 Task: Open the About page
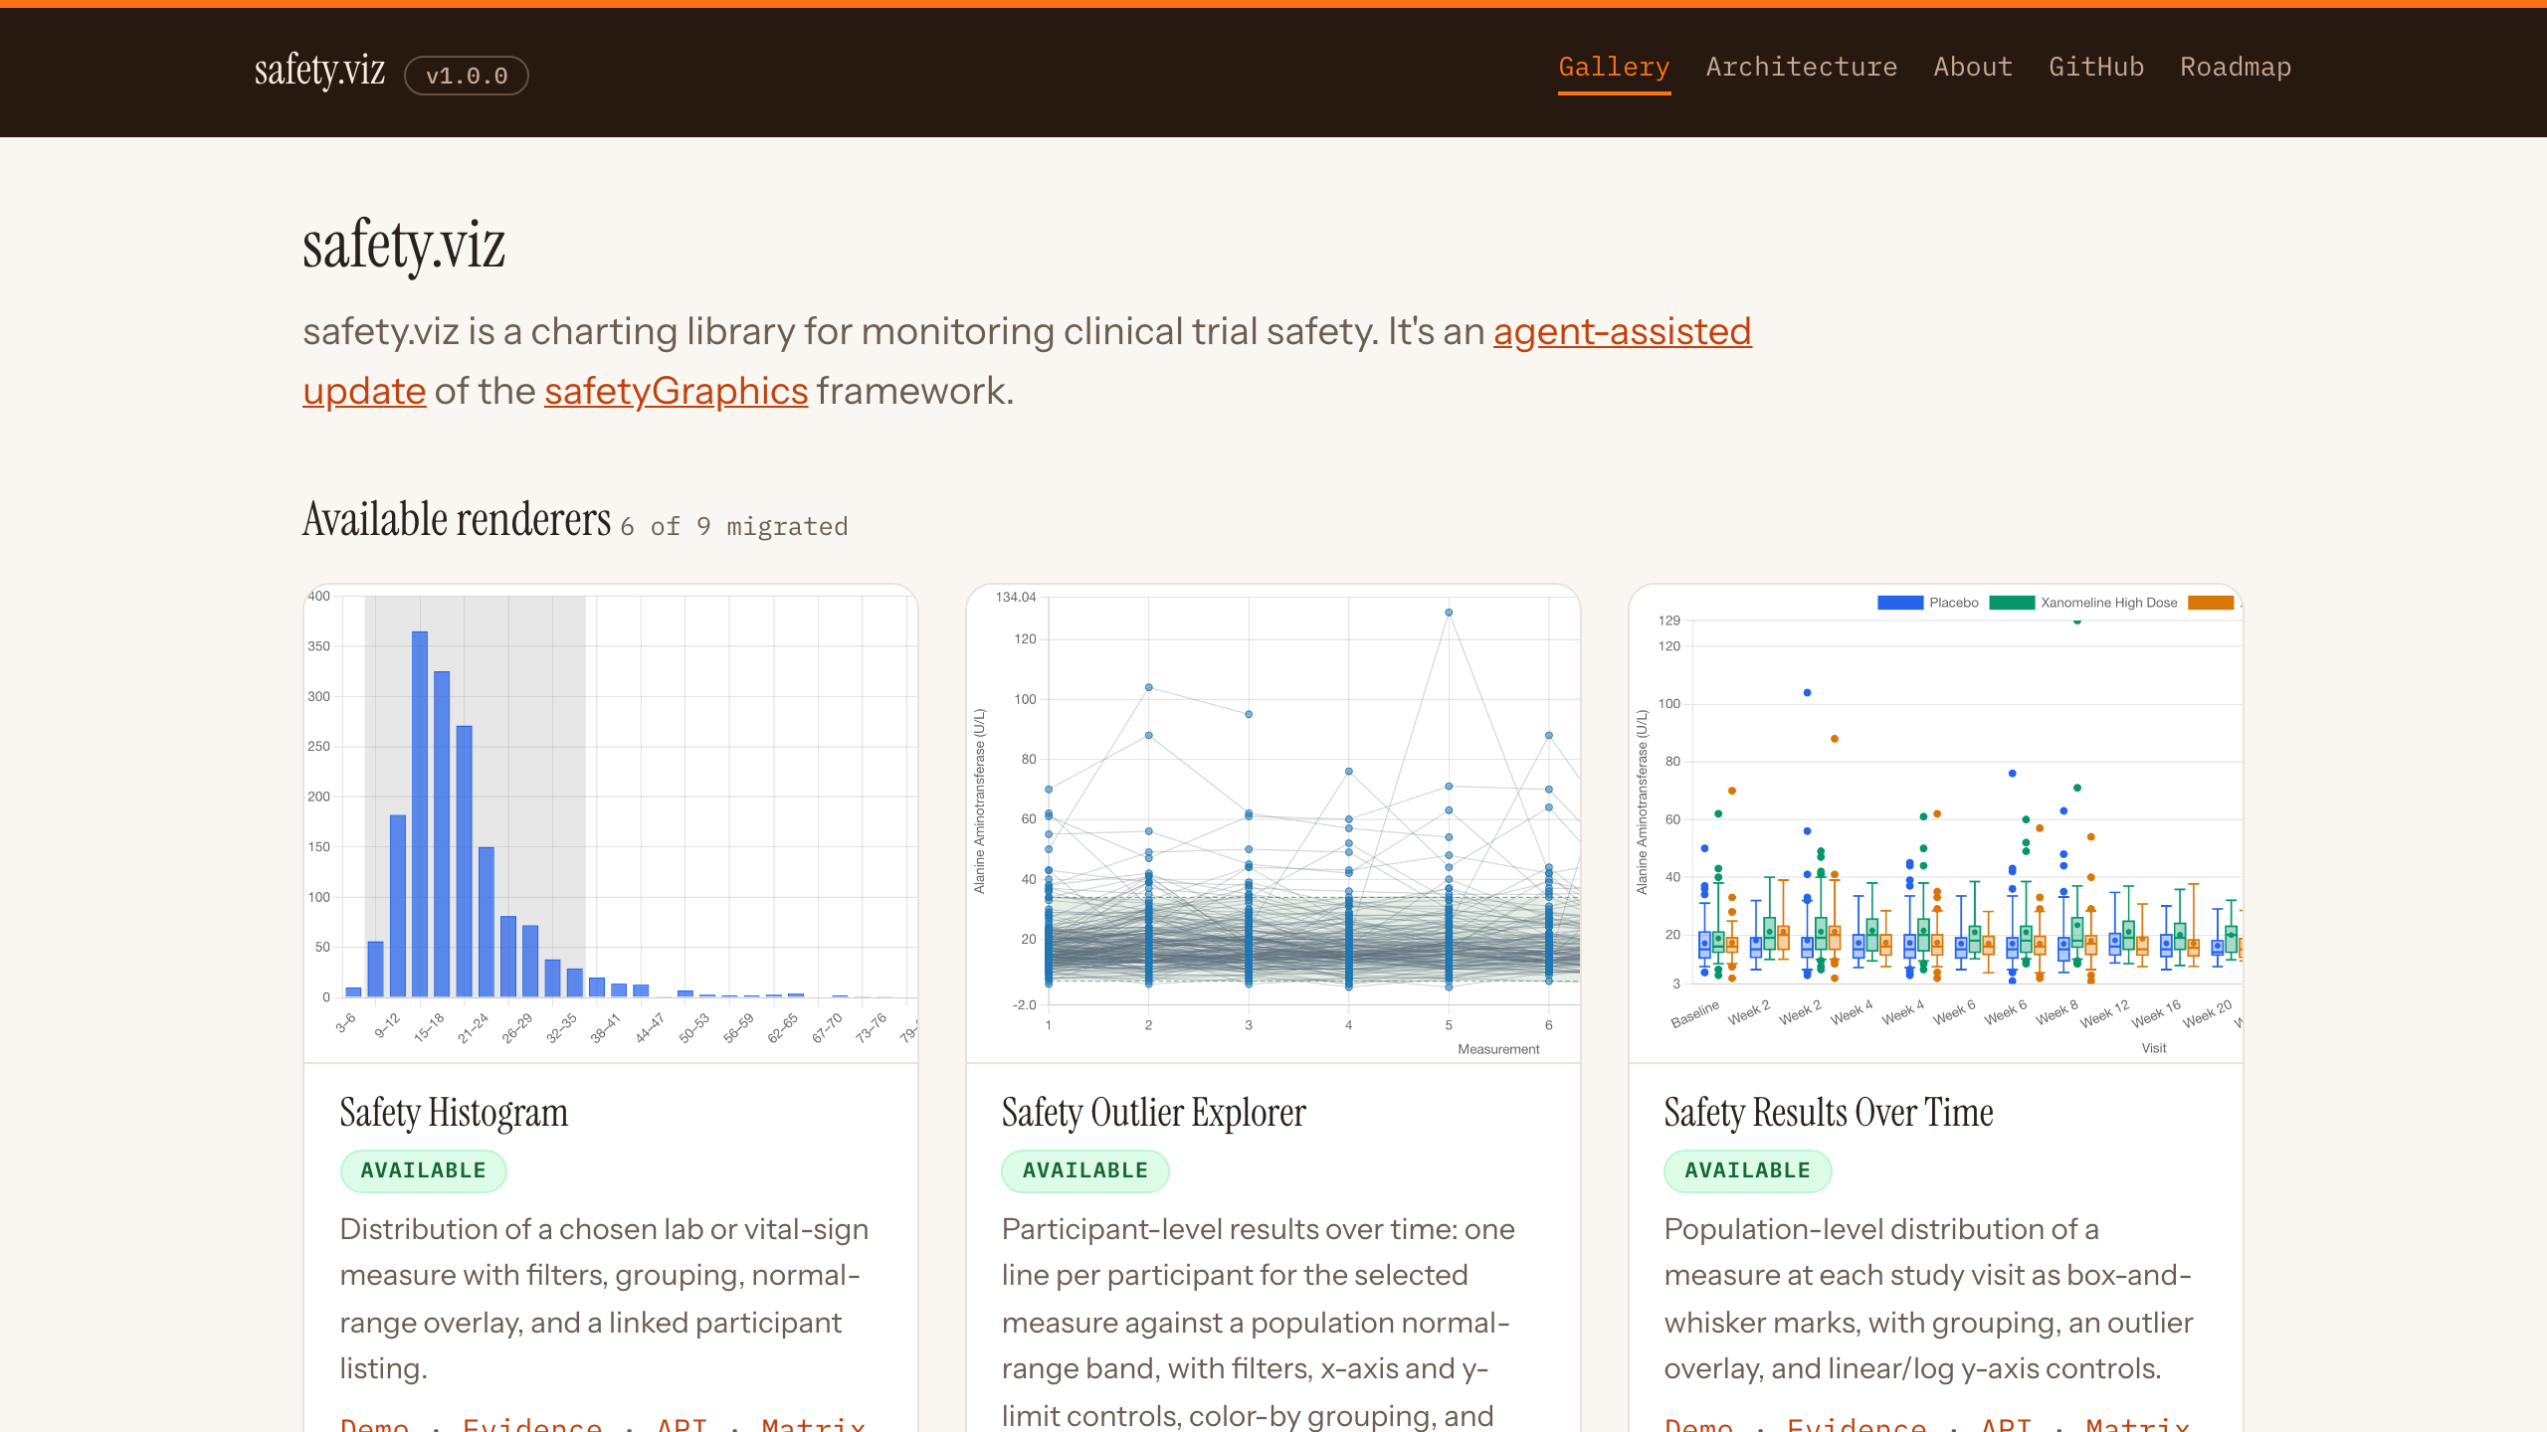pos(1973,67)
